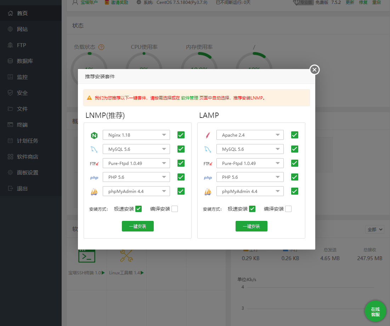Click the 负载状态 help question mark icon
This screenshot has height=326, width=390.
pos(101,47)
